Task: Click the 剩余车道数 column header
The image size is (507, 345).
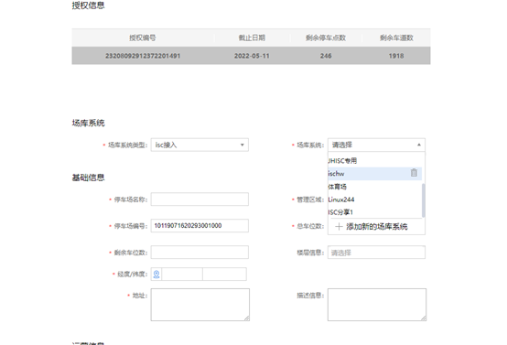Action: tap(396, 38)
